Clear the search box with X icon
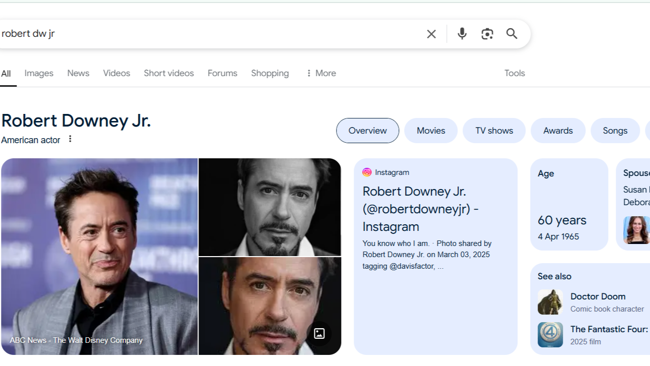 pos(431,34)
